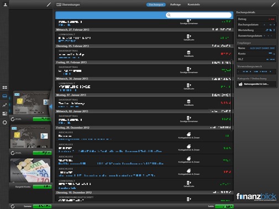Click the transaction list scrollbar
The height and width of the screenshot is (209, 279).
[x=231, y=95]
